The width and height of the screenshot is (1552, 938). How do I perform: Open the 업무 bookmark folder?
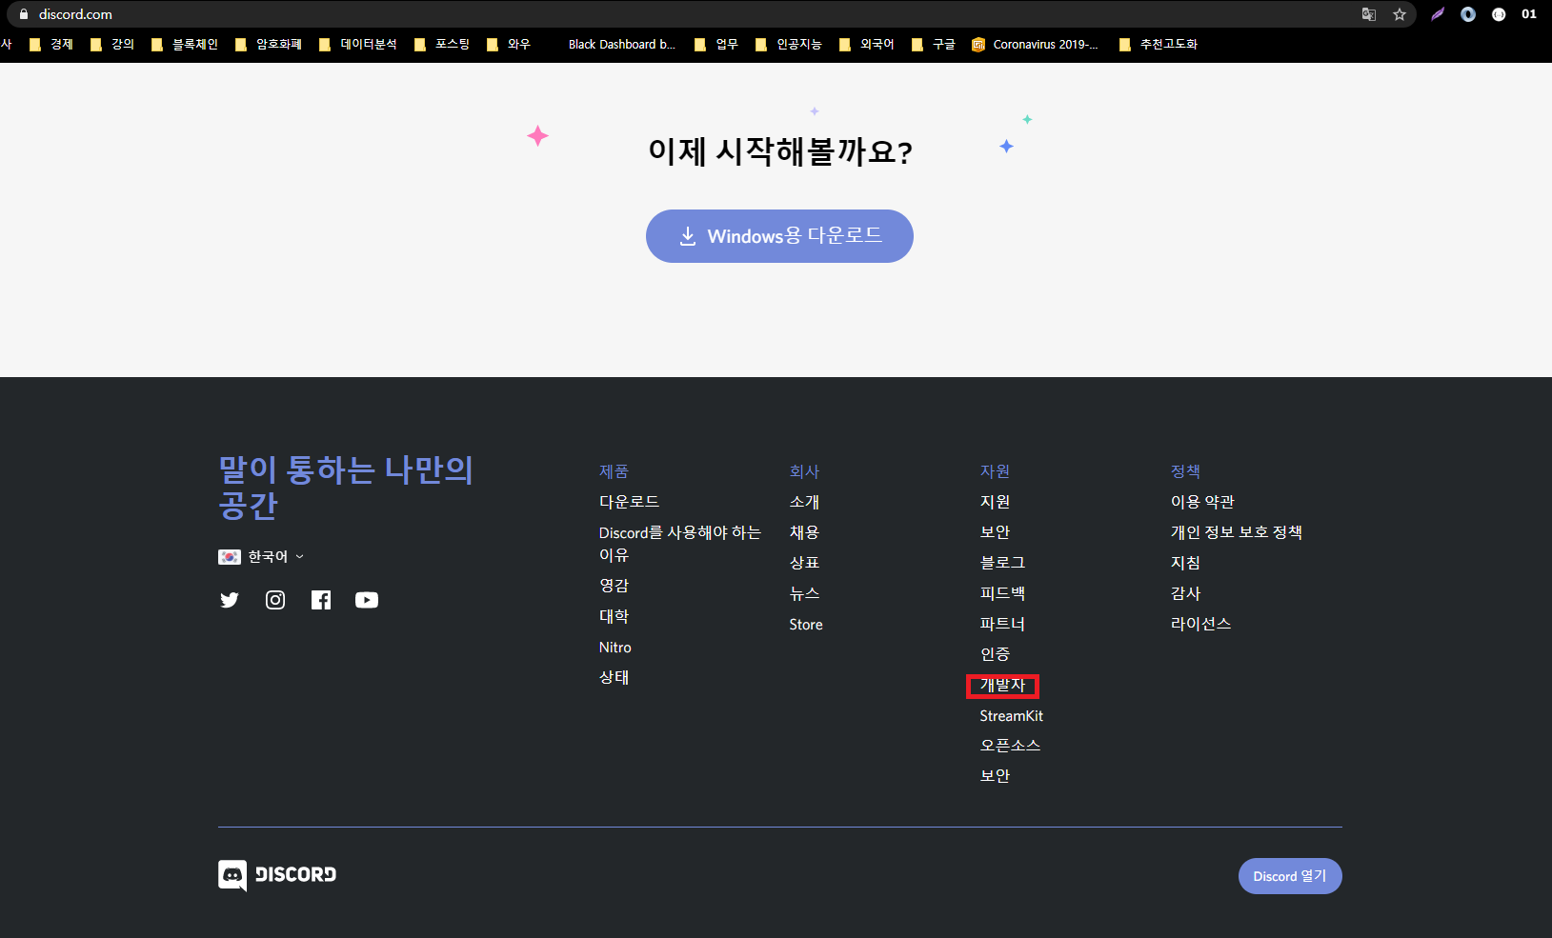click(716, 45)
